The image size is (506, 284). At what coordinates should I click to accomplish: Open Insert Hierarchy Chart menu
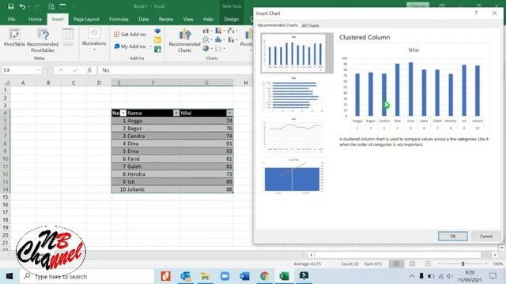[220, 31]
